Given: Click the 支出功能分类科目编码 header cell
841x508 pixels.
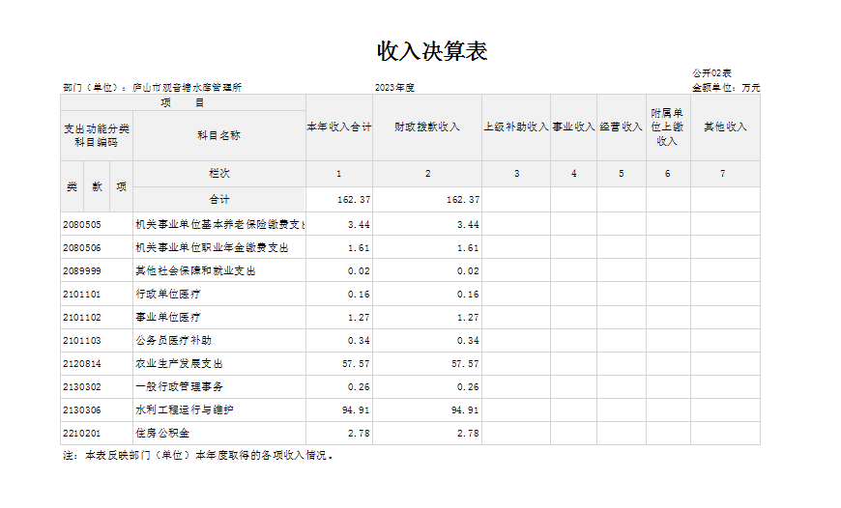Looking at the screenshot, I should tap(97, 135).
